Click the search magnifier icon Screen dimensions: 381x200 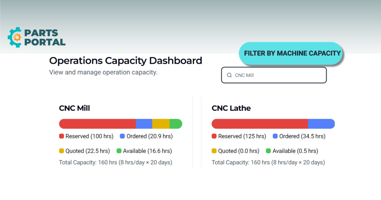point(229,75)
